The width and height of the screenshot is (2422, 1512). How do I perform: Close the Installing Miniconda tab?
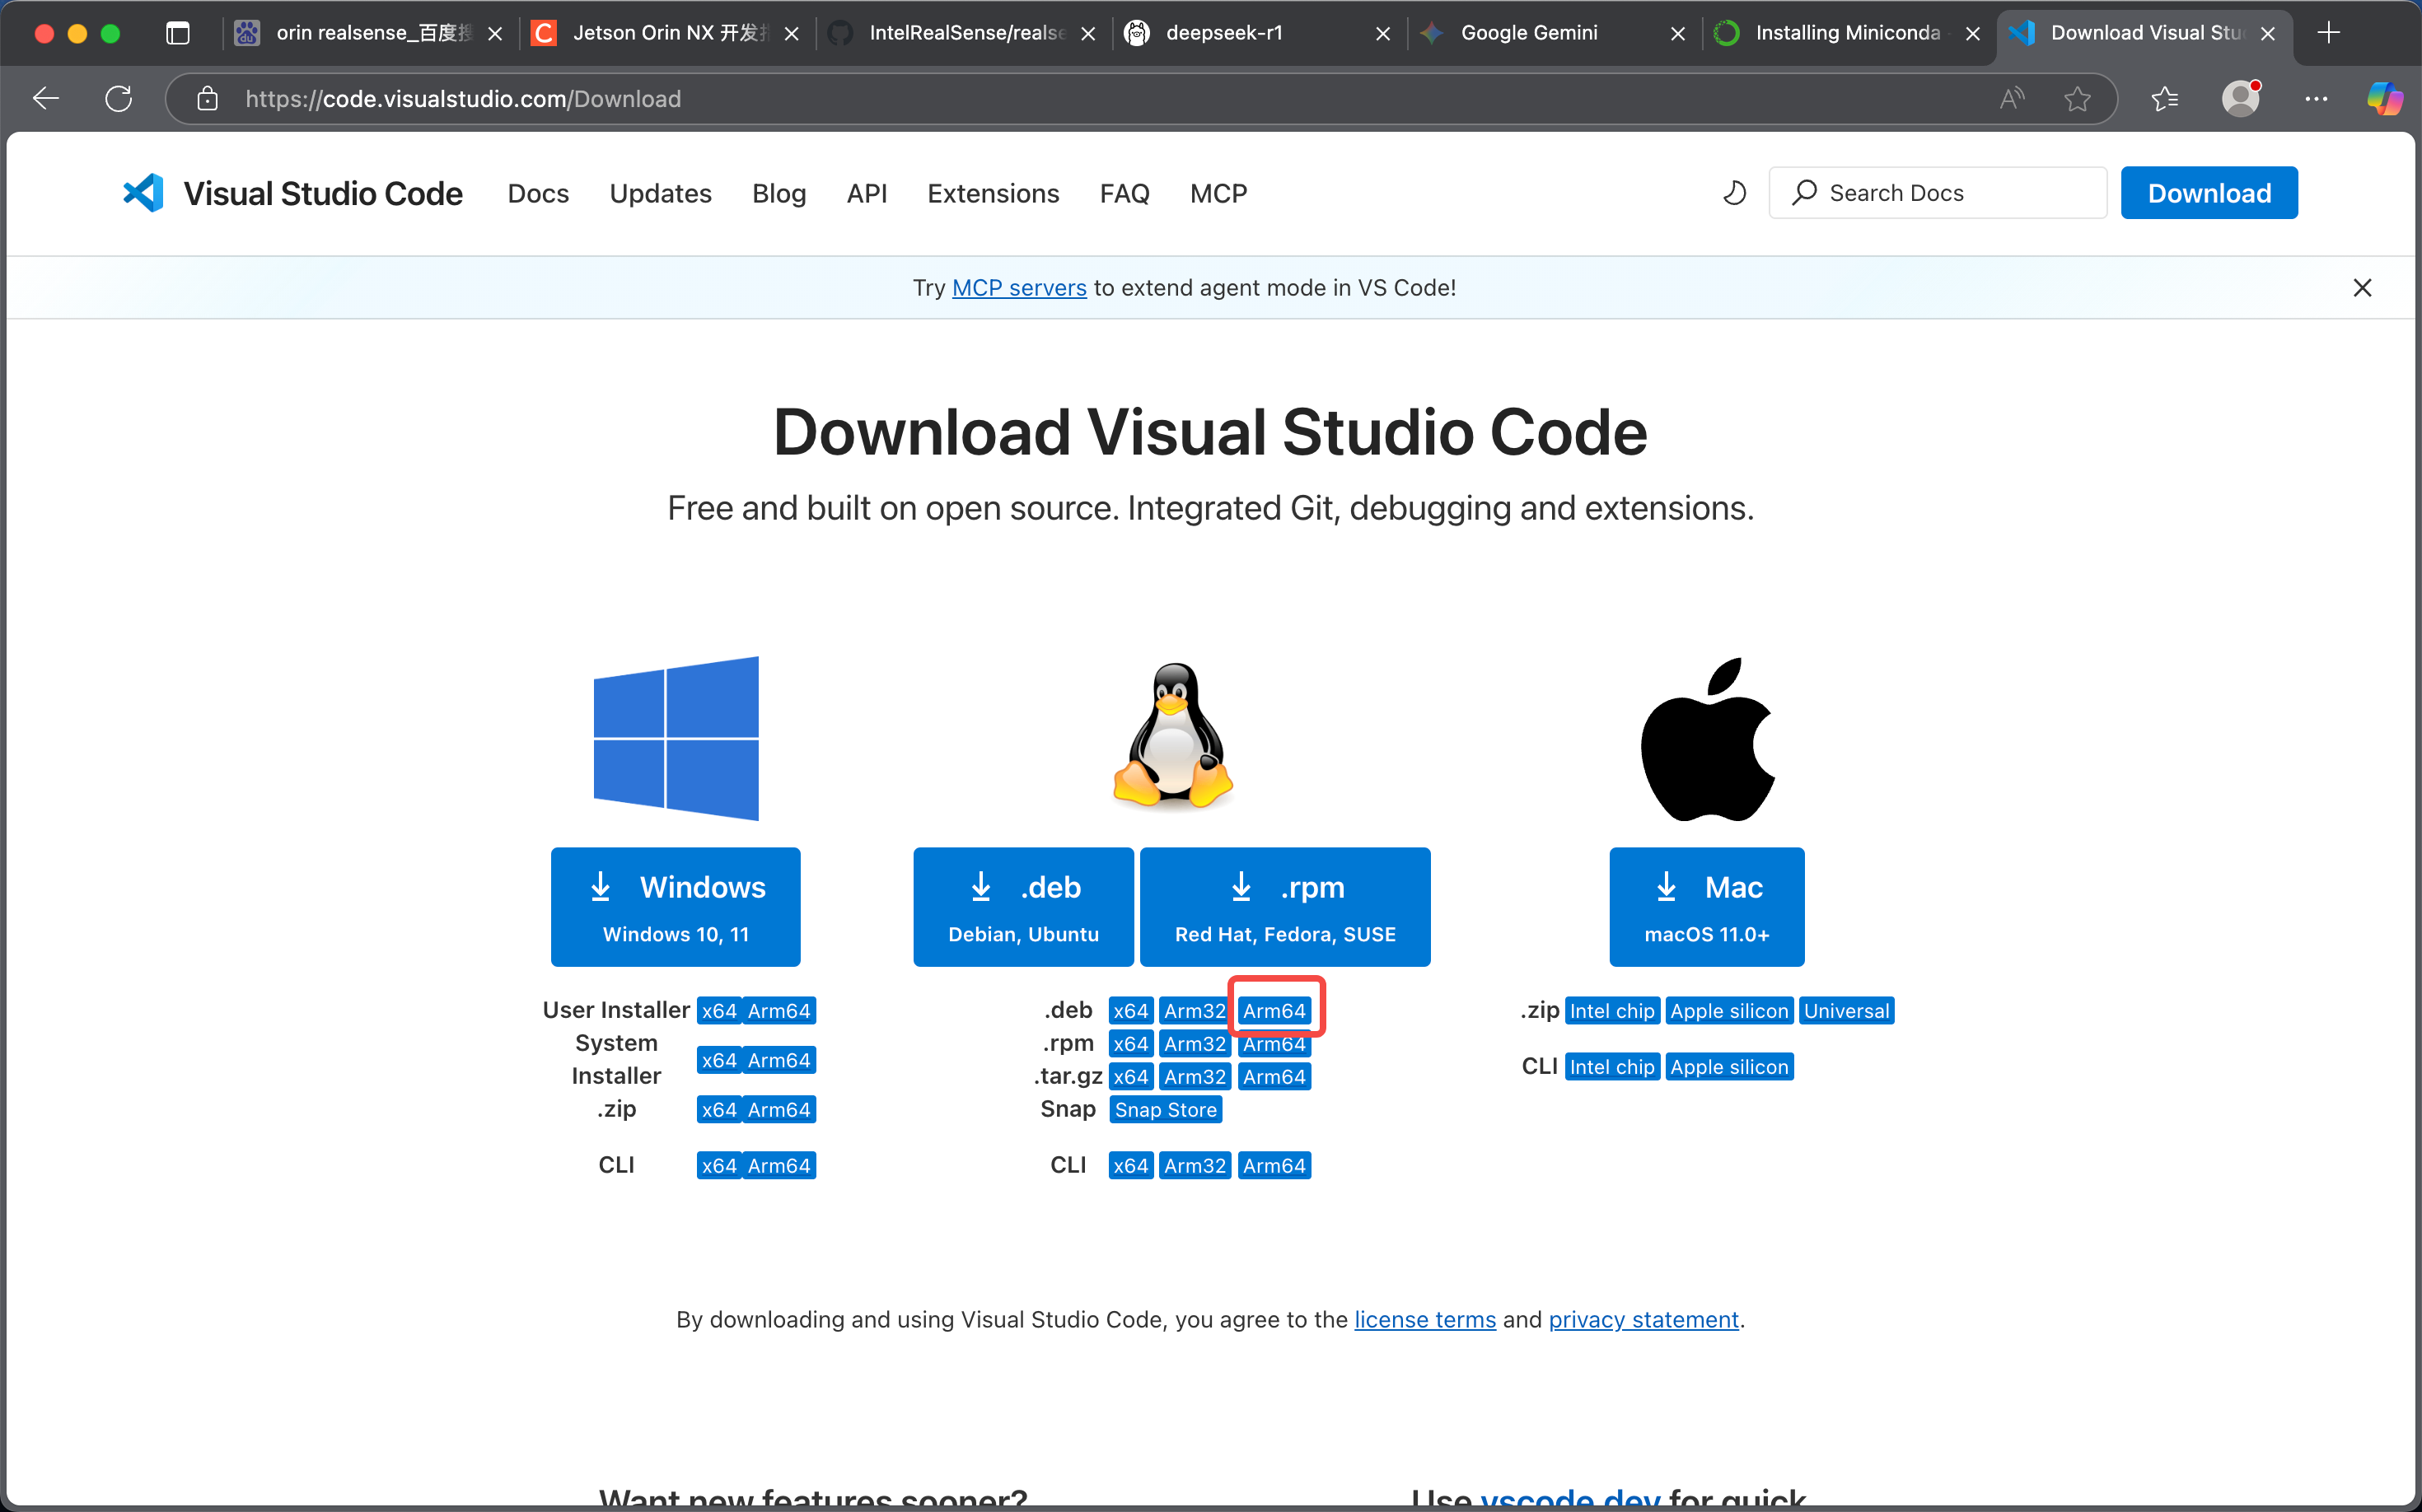click(1973, 34)
